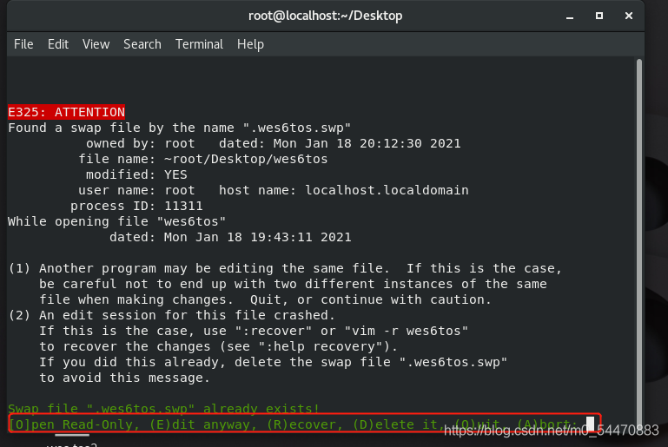Open the View menu

point(96,44)
